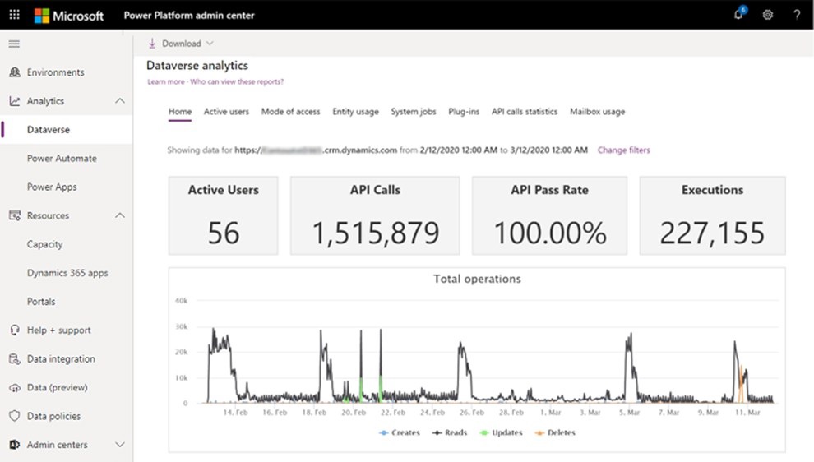
Task: Open the notifications bell icon
Action: [x=738, y=14]
